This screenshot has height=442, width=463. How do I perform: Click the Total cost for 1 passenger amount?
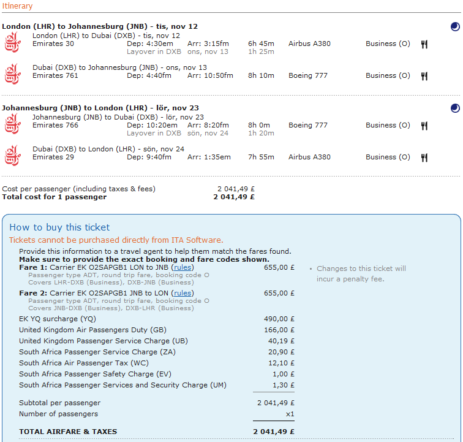click(234, 197)
